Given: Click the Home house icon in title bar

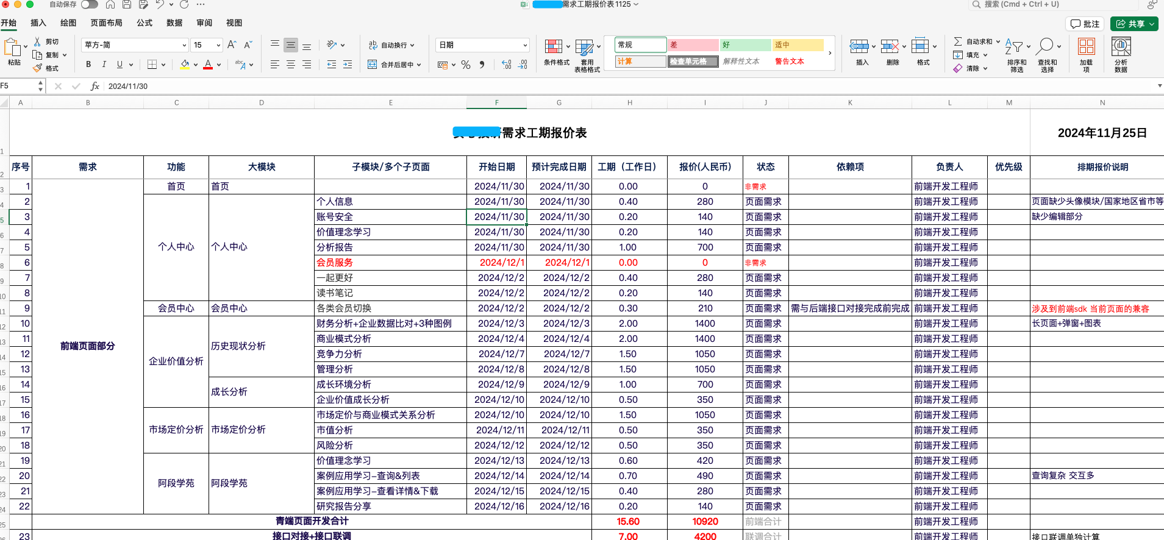Looking at the screenshot, I should point(110,5).
